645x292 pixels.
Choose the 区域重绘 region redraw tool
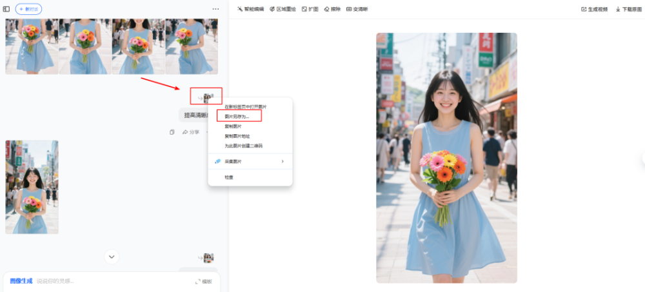[x=283, y=9]
